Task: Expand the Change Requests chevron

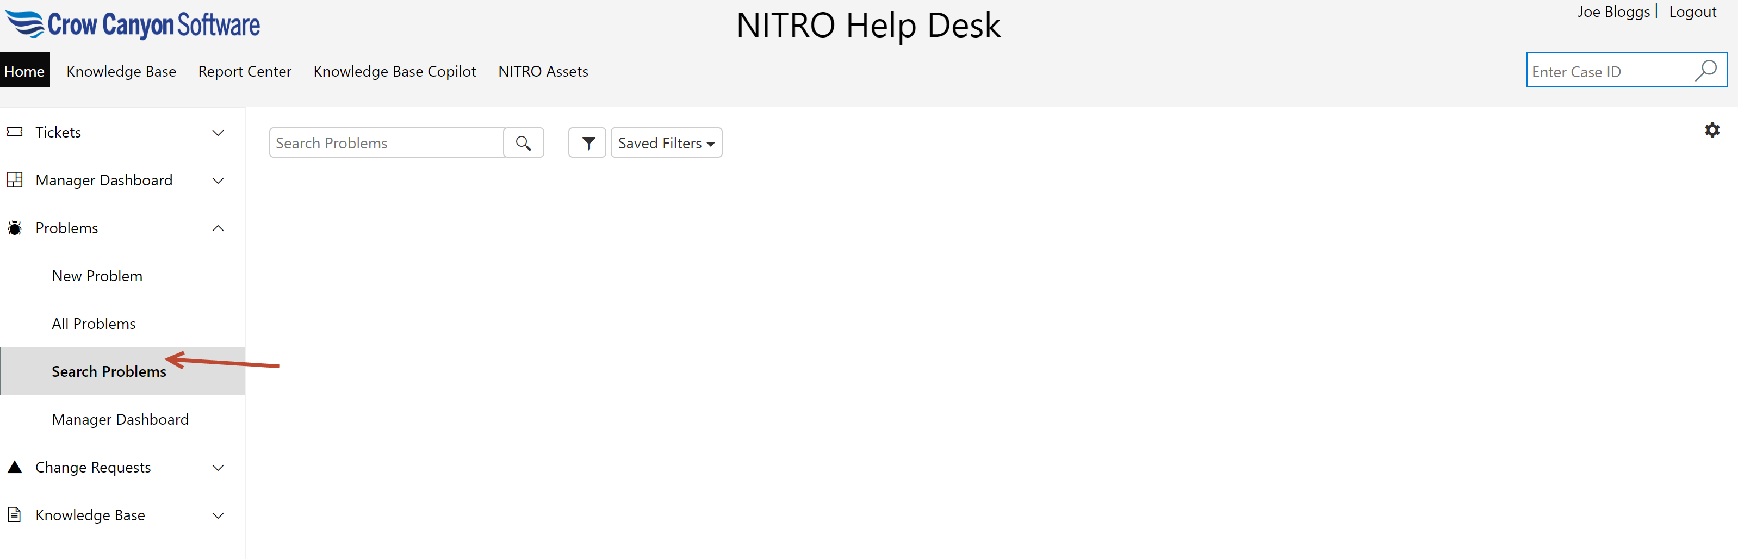Action: tap(218, 468)
